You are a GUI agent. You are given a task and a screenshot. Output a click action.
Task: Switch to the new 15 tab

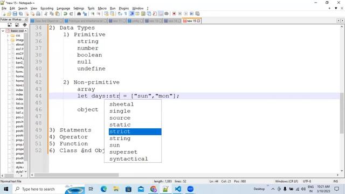[x=191, y=21]
